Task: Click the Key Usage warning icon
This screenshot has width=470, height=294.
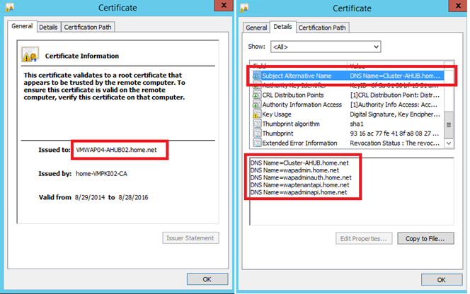Action: tap(256, 114)
